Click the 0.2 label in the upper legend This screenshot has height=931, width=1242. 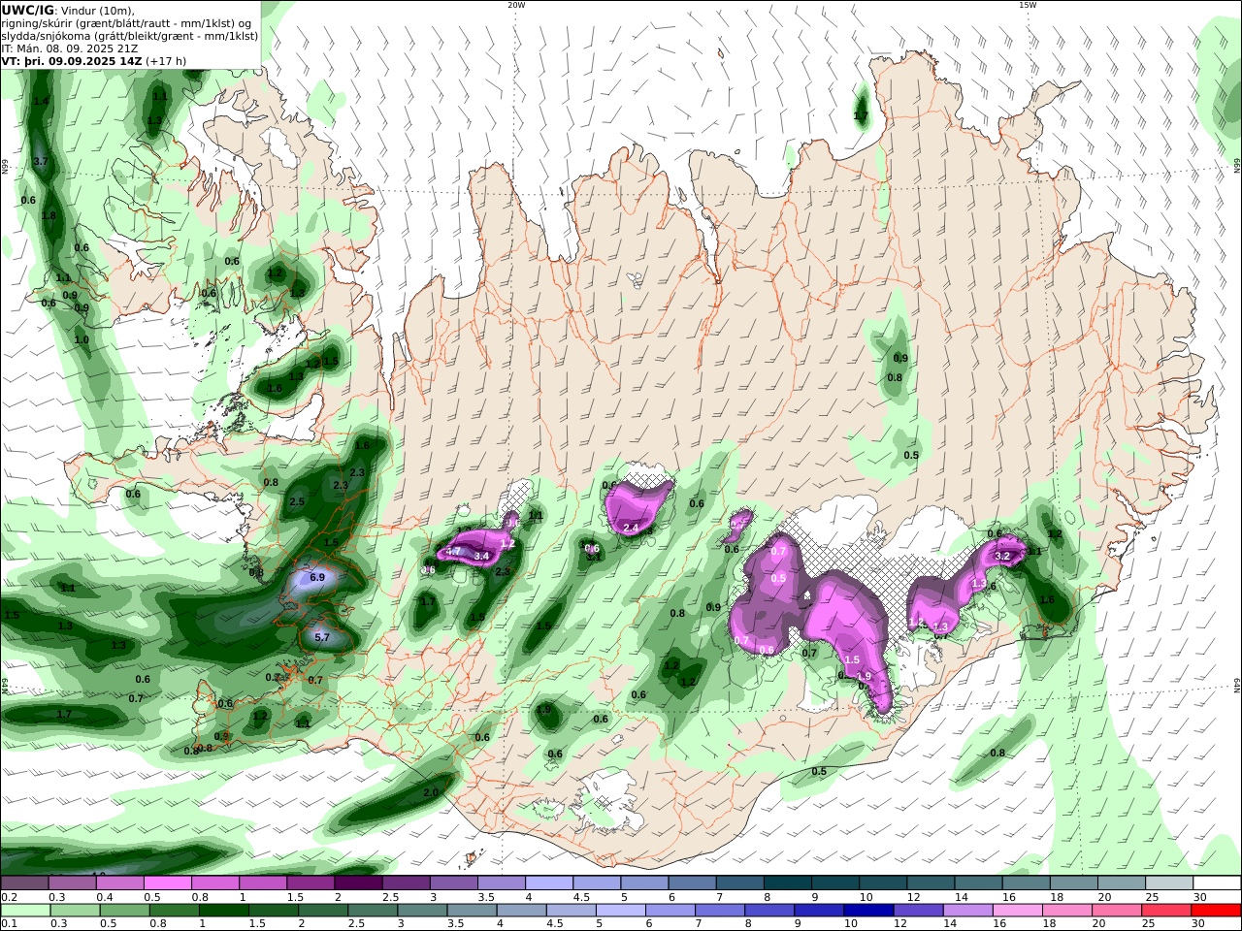pyautogui.click(x=9, y=897)
